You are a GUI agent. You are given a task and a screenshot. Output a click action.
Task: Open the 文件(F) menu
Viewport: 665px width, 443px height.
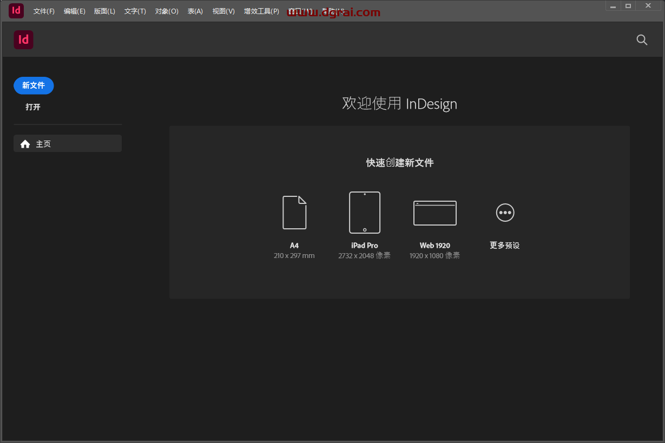[44, 11]
